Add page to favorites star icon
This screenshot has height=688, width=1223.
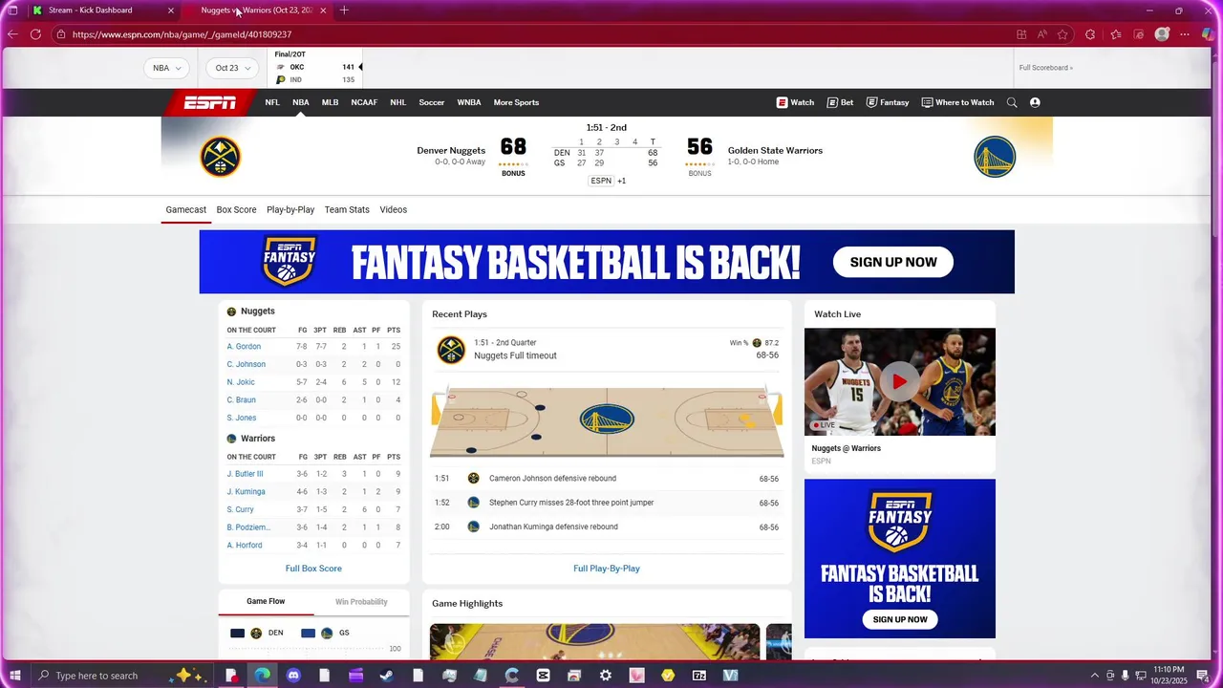1062,34
